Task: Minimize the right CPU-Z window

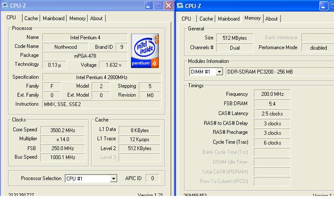Action: pyautogui.click(x=324, y=6)
